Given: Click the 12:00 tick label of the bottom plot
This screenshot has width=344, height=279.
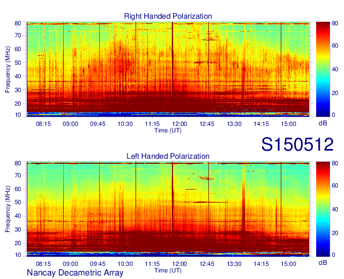Looking at the screenshot, I should 180,264.
